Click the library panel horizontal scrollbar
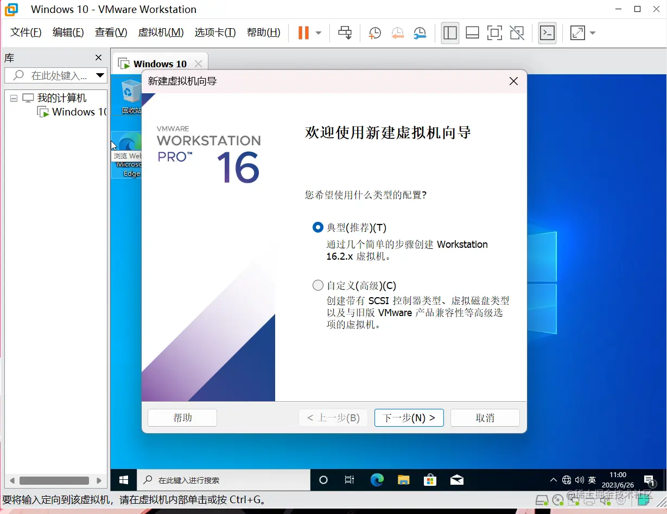The image size is (667, 514). [x=54, y=480]
